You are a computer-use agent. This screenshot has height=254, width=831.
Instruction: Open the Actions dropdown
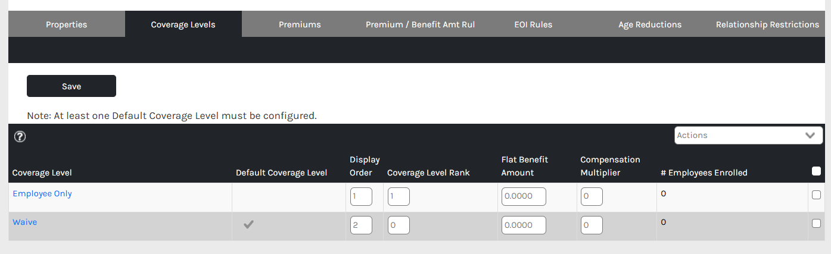[748, 135]
